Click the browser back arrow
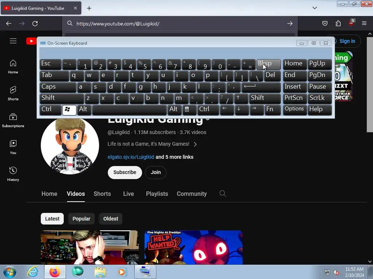The image size is (373, 279). [9, 24]
